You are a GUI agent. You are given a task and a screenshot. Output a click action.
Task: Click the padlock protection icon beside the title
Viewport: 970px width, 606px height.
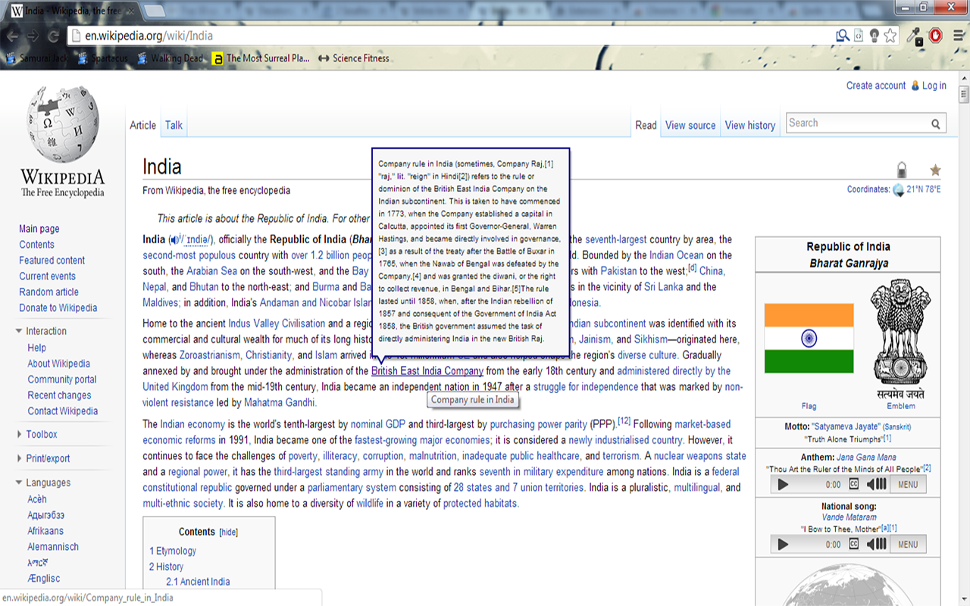(902, 170)
